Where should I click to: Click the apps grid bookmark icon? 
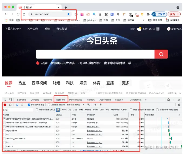click(6, 20)
